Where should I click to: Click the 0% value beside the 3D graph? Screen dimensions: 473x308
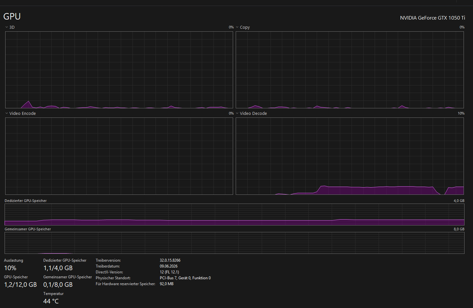tap(231, 27)
